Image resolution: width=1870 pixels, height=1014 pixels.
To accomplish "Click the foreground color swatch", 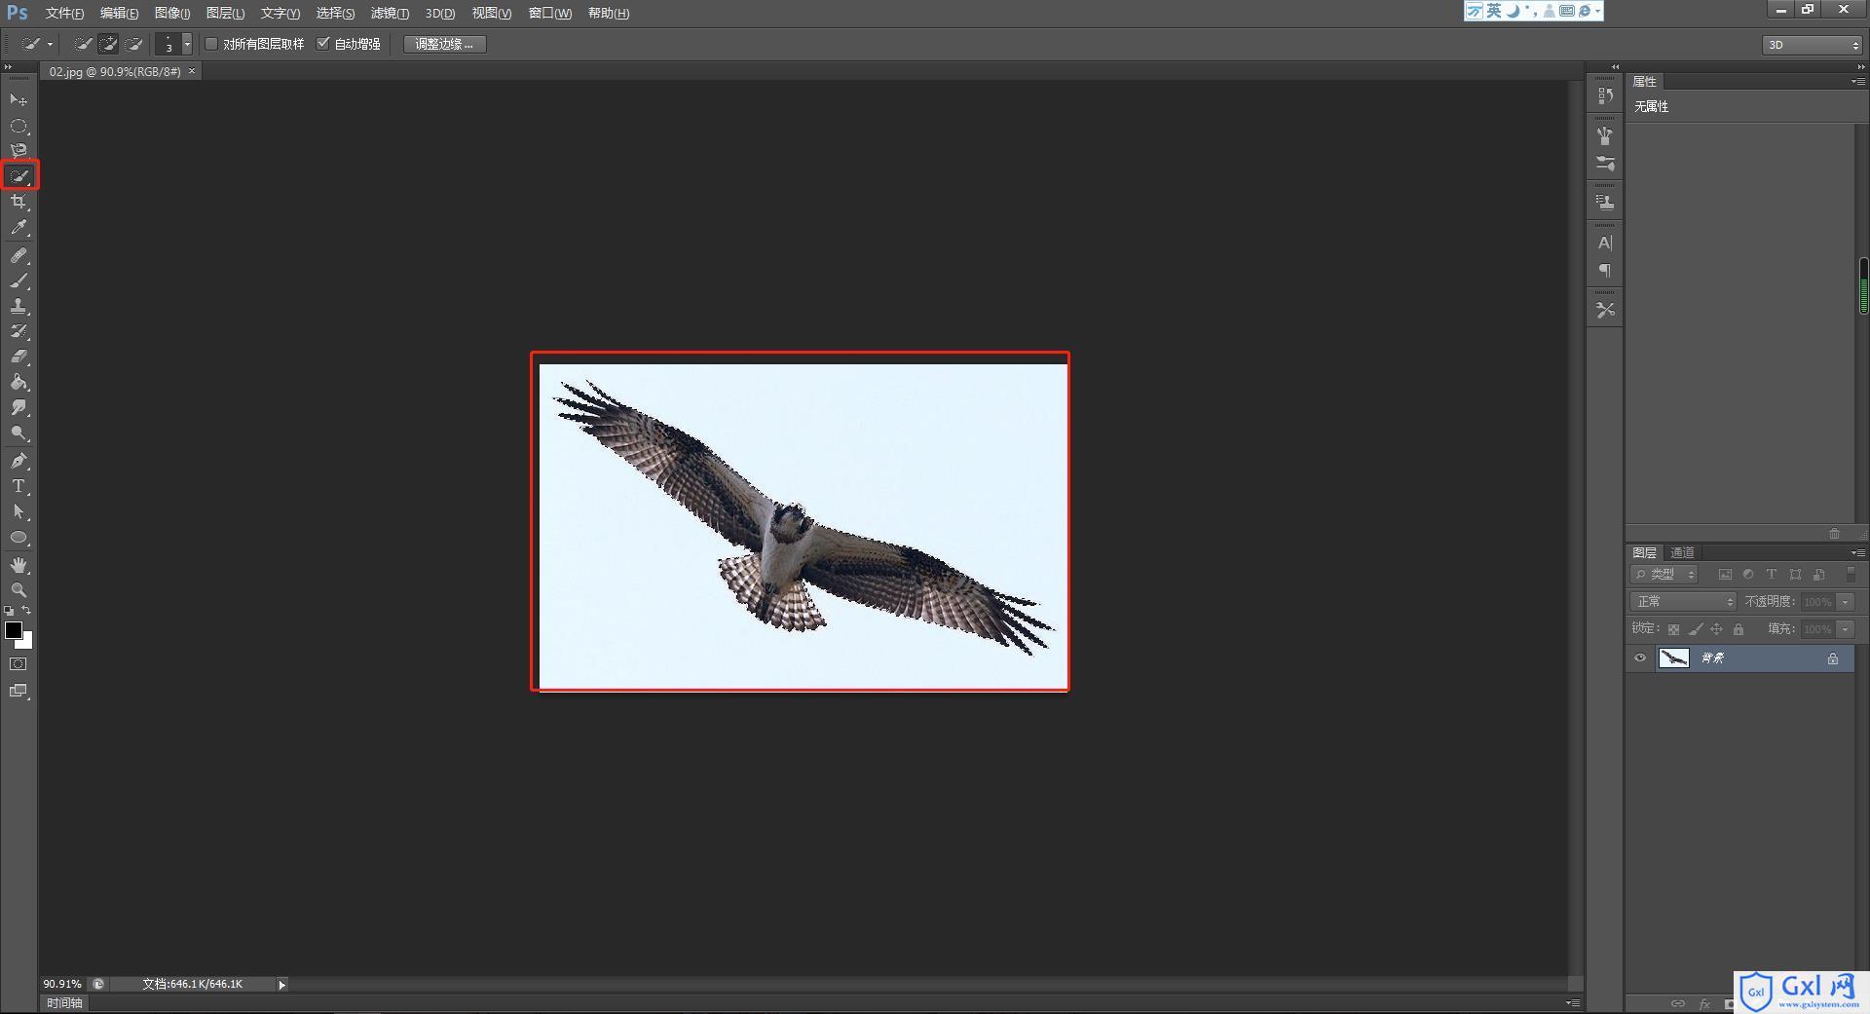I will point(12,629).
